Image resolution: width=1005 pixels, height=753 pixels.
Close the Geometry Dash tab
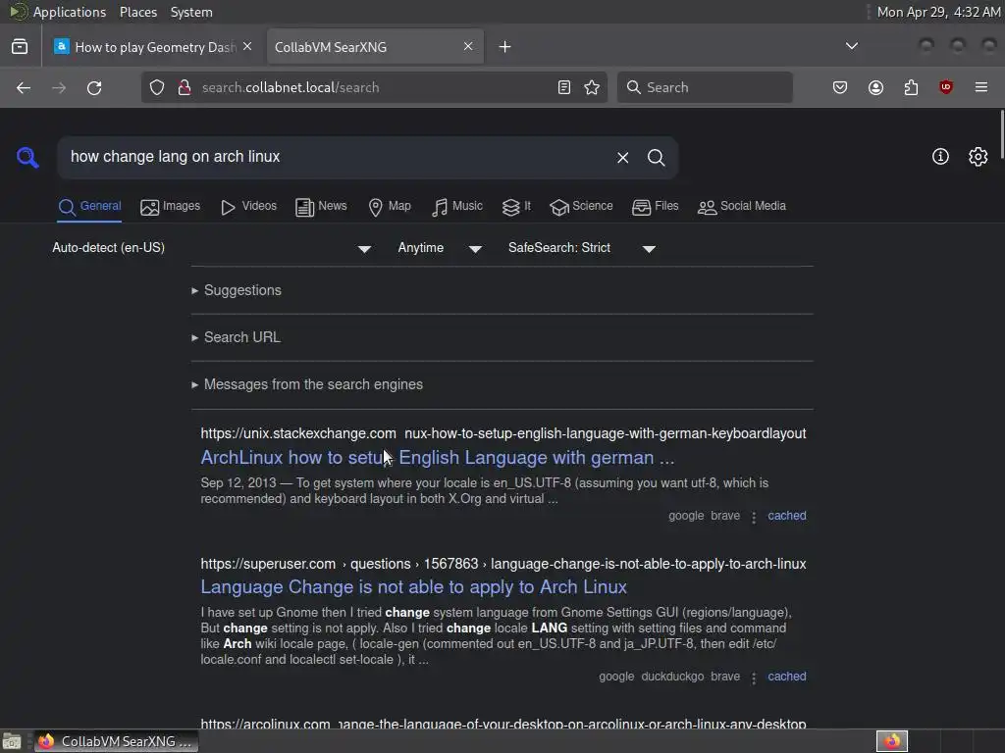247,47
